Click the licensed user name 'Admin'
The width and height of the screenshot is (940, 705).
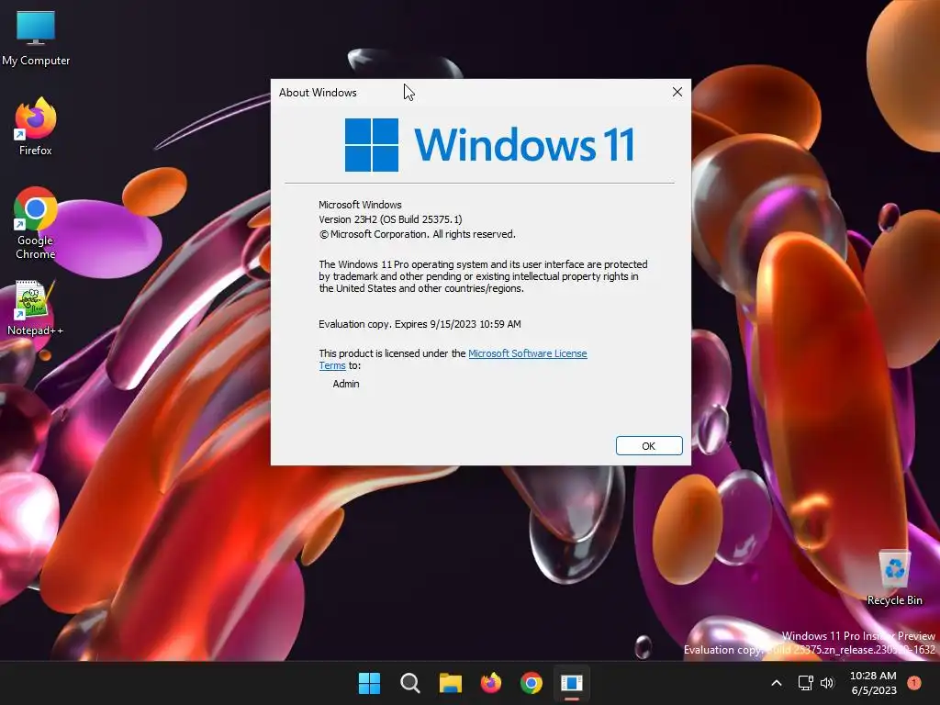pos(346,384)
